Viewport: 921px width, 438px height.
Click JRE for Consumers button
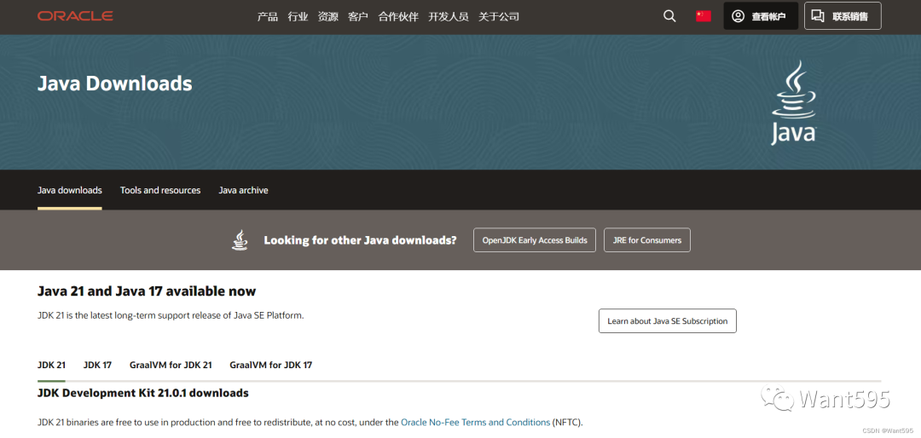click(646, 240)
